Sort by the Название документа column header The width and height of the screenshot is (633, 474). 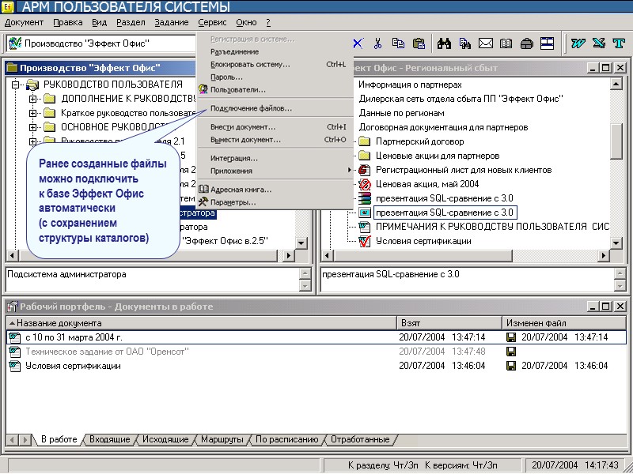202,323
